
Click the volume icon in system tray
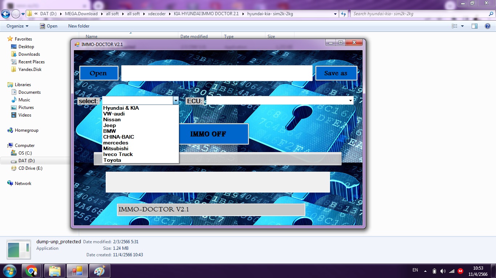pos(443,271)
